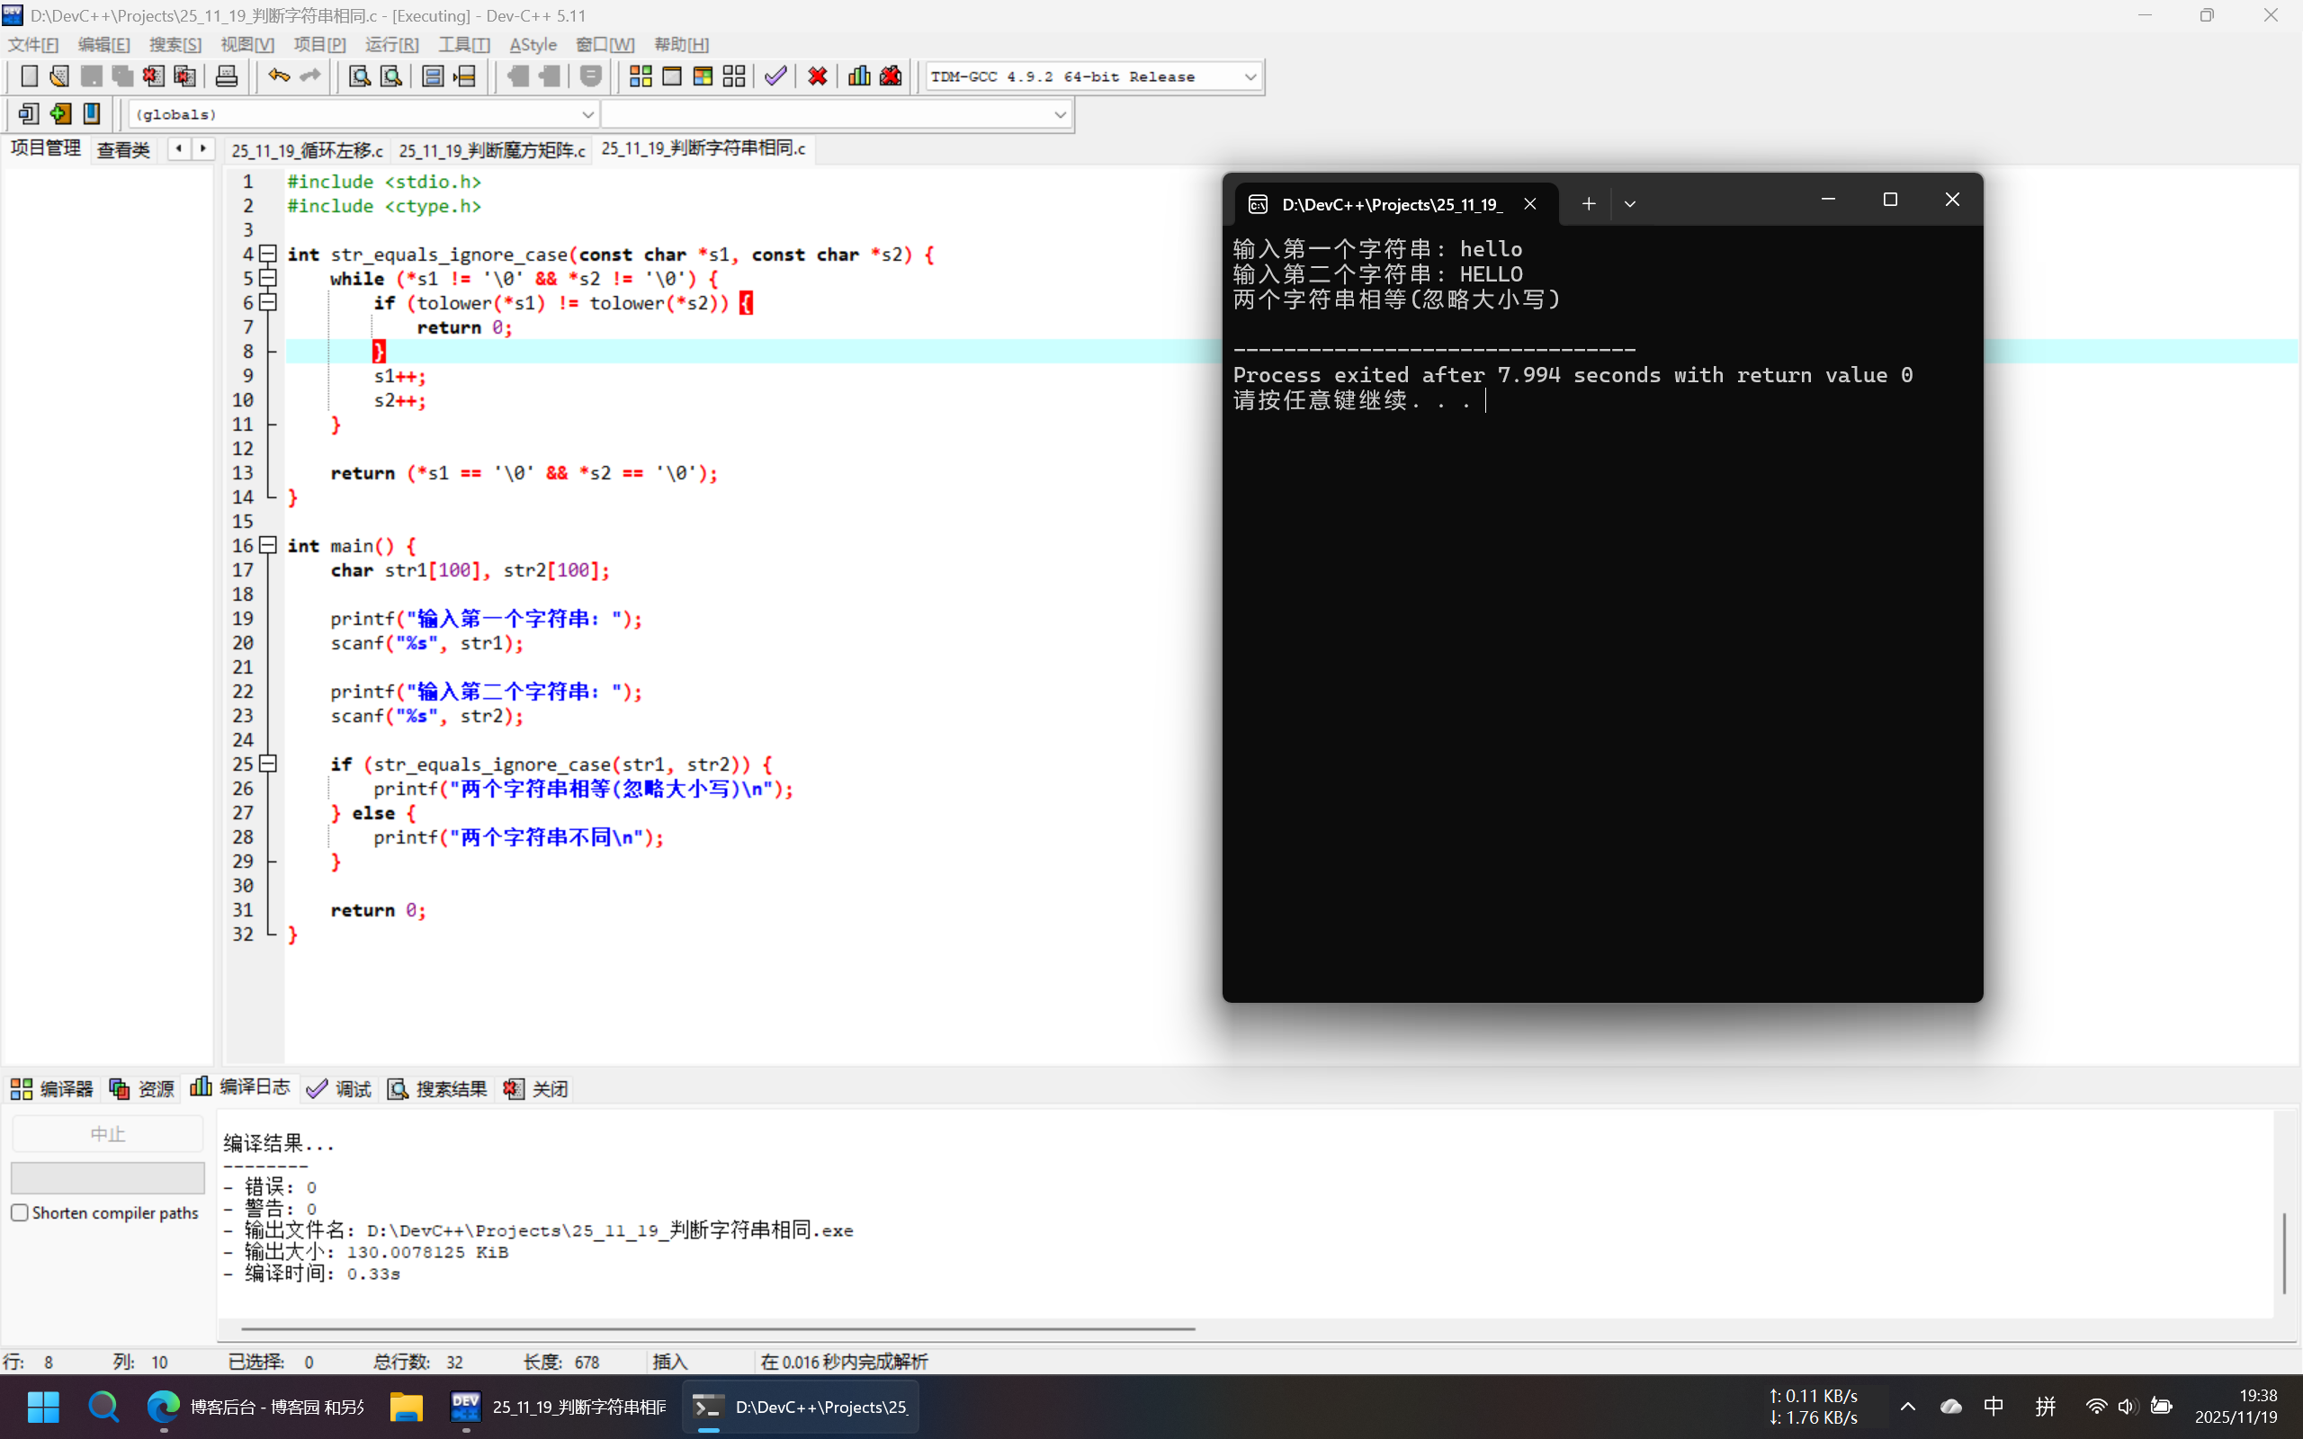The image size is (2303, 1439).
Task: Open the TDM-GCC compiler selection dropdown
Action: tap(1250, 76)
